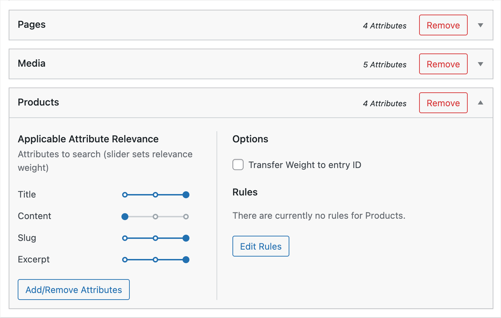
Task: Click the Slug attribute label
Action: click(x=27, y=238)
